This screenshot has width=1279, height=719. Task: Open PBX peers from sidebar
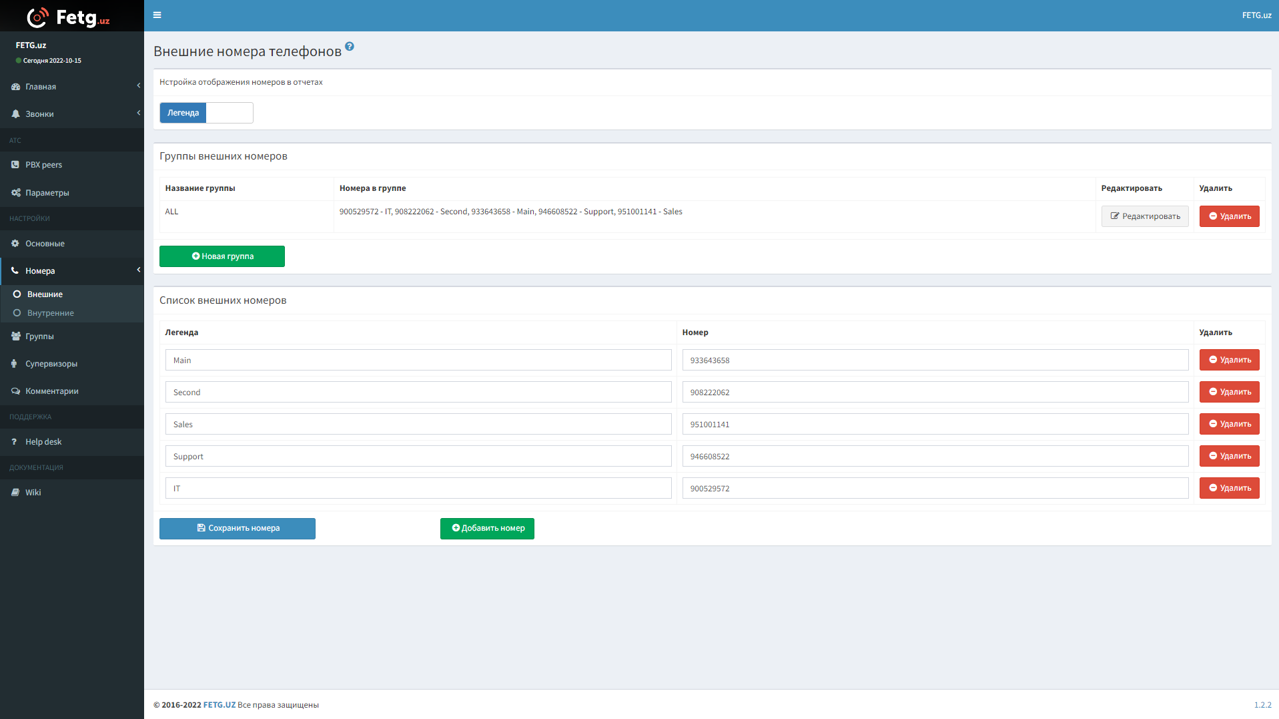pos(43,165)
